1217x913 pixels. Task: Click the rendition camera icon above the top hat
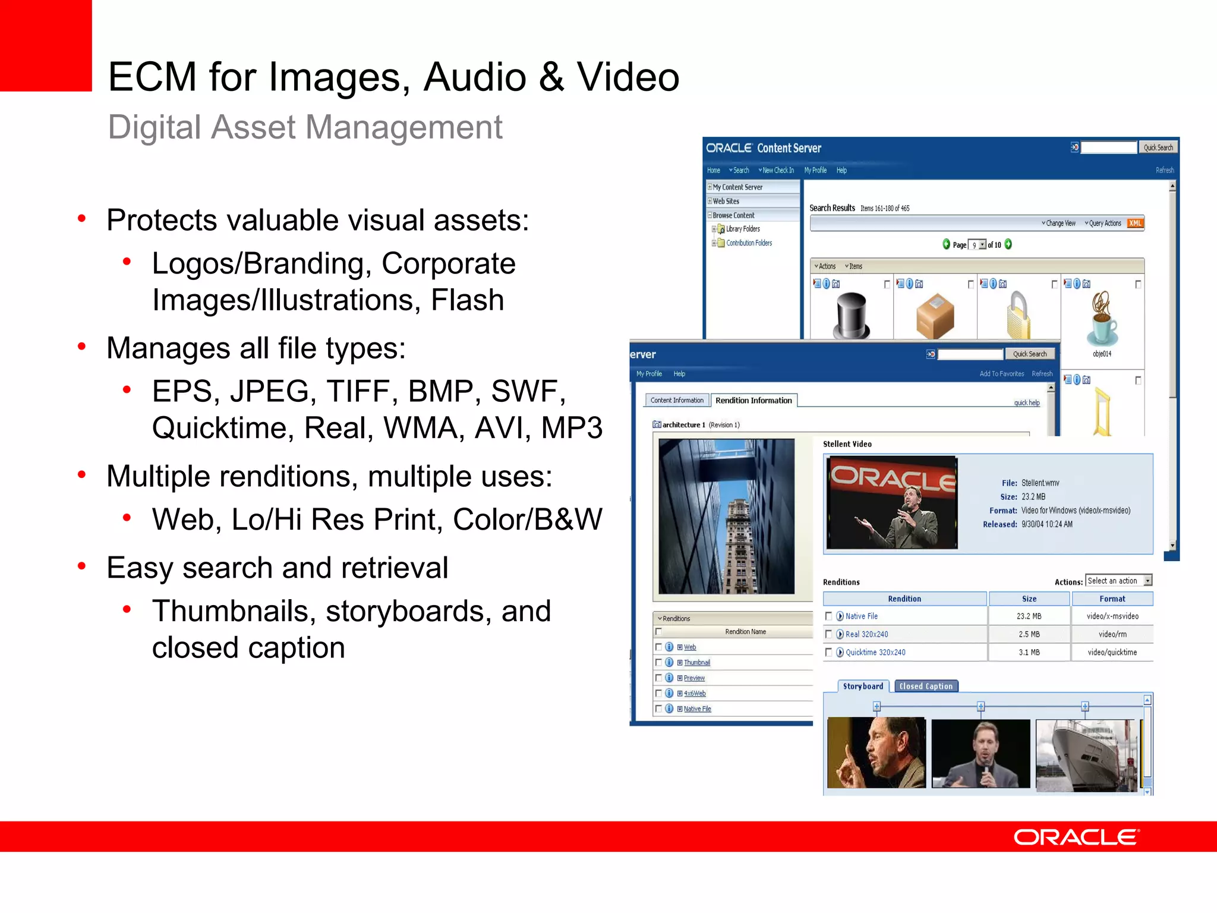(836, 284)
